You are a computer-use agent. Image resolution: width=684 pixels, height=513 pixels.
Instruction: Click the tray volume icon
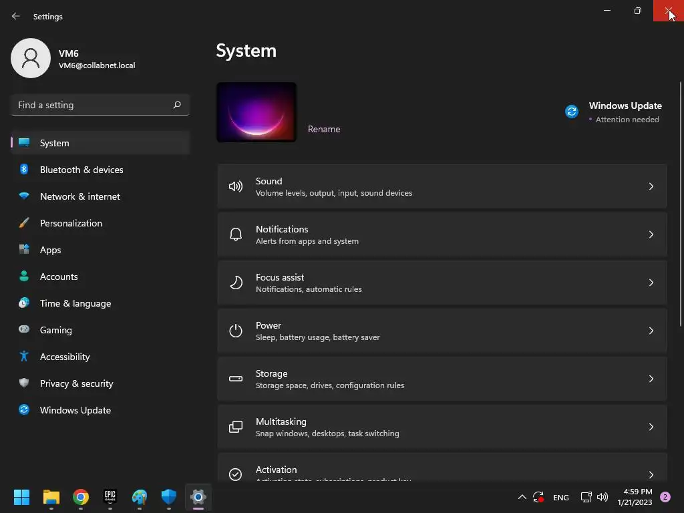pos(603,497)
